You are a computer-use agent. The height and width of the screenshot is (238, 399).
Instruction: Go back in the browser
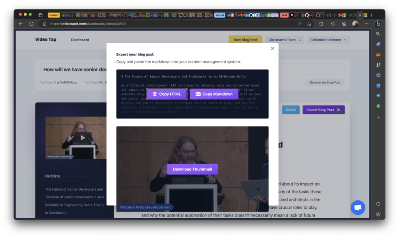[21, 24]
